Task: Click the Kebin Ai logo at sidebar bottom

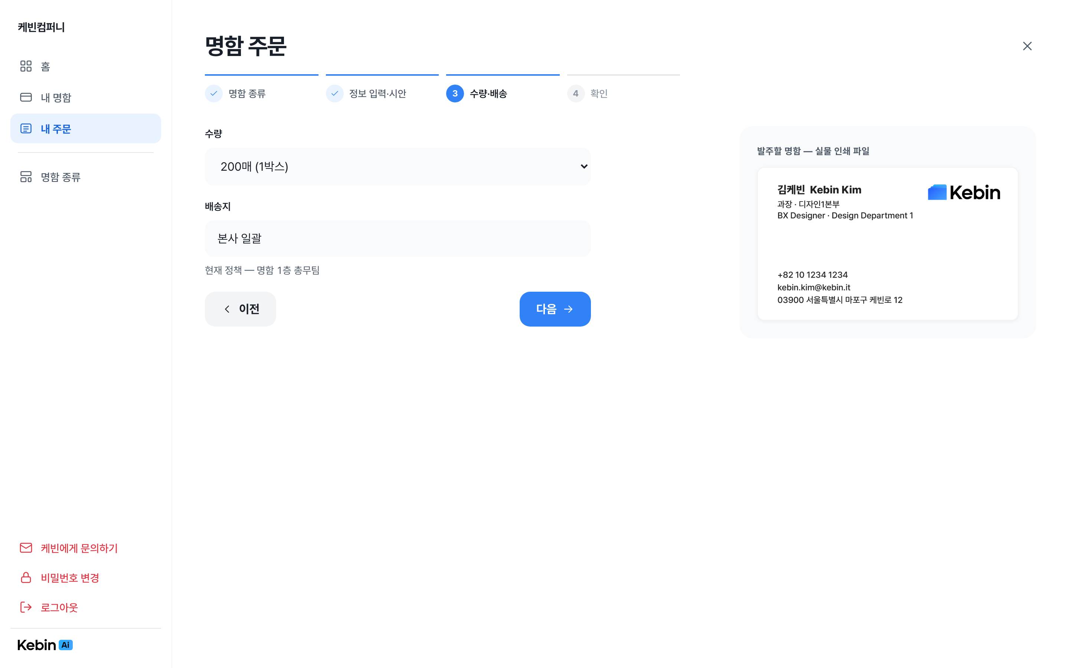Action: click(45, 645)
